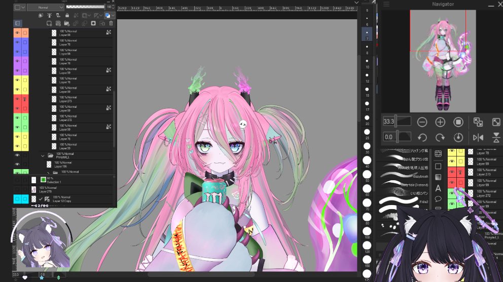This screenshot has width=503, height=282.
Task: Apply mask to layer icon
Action: [x=102, y=23]
